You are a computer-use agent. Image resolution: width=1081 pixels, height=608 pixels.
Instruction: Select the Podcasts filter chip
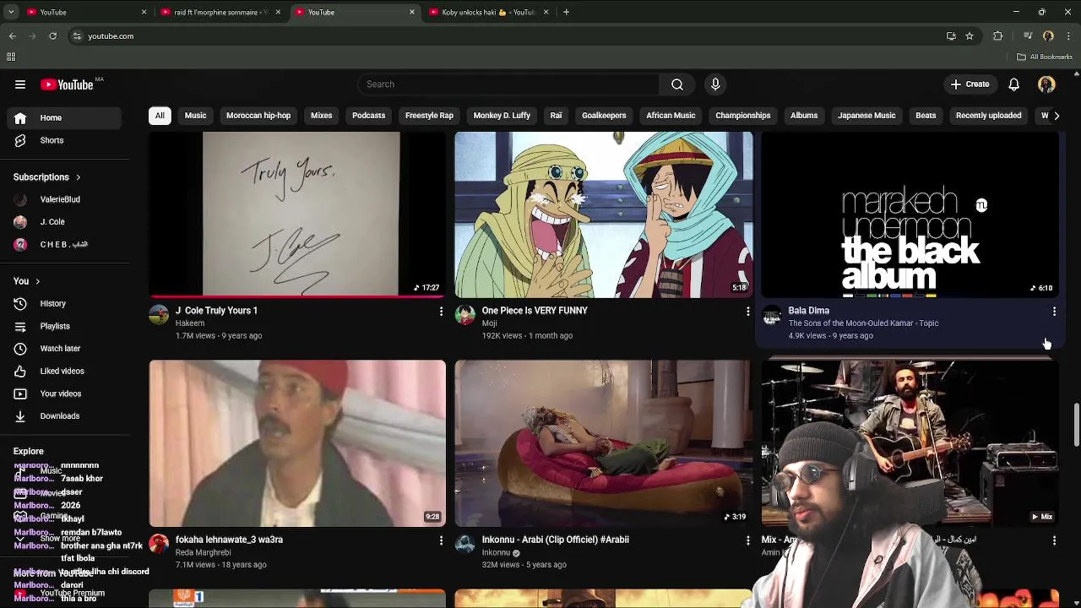coord(368,116)
